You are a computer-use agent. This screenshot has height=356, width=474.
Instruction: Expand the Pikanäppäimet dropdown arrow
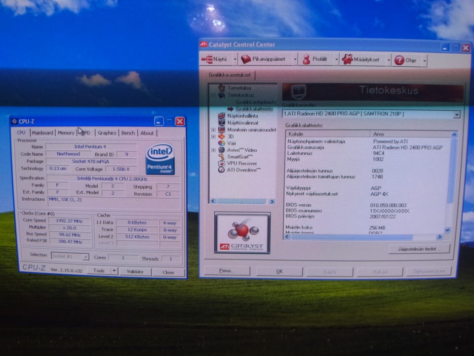point(295,60)
